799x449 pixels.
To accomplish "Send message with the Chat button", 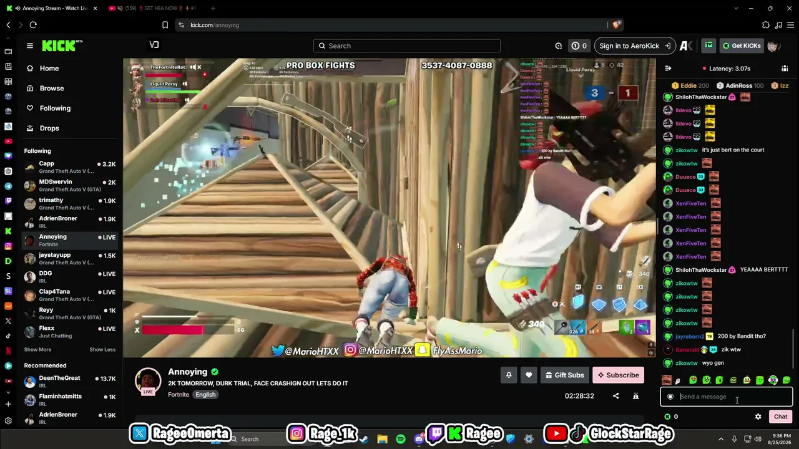I will click(x=781, y=417).
